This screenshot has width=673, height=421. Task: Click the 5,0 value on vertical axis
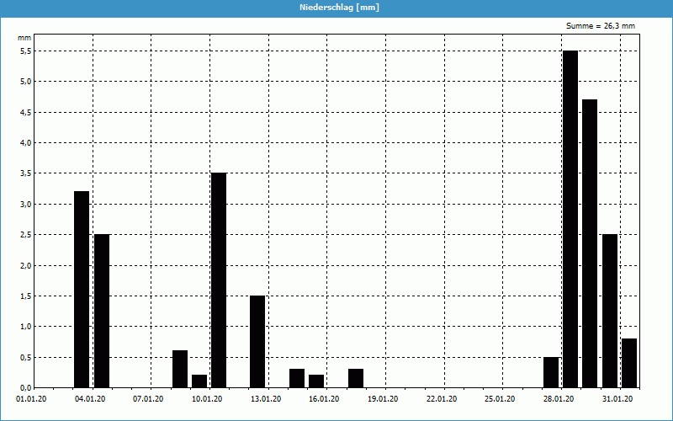(x=25, y=82)
